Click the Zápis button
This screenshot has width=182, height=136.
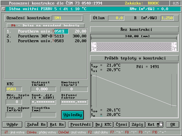click(137, 124)
